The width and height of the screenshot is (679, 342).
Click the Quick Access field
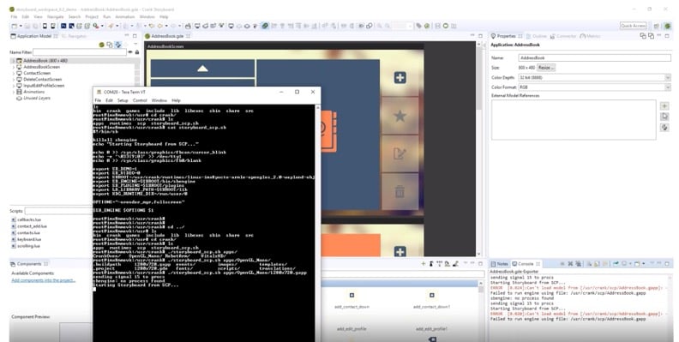pyautogui.click(x=633, y=26)
